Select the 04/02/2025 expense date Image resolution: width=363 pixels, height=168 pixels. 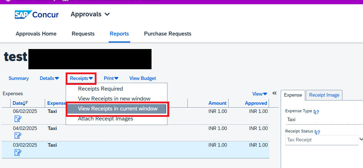(25, 128)
